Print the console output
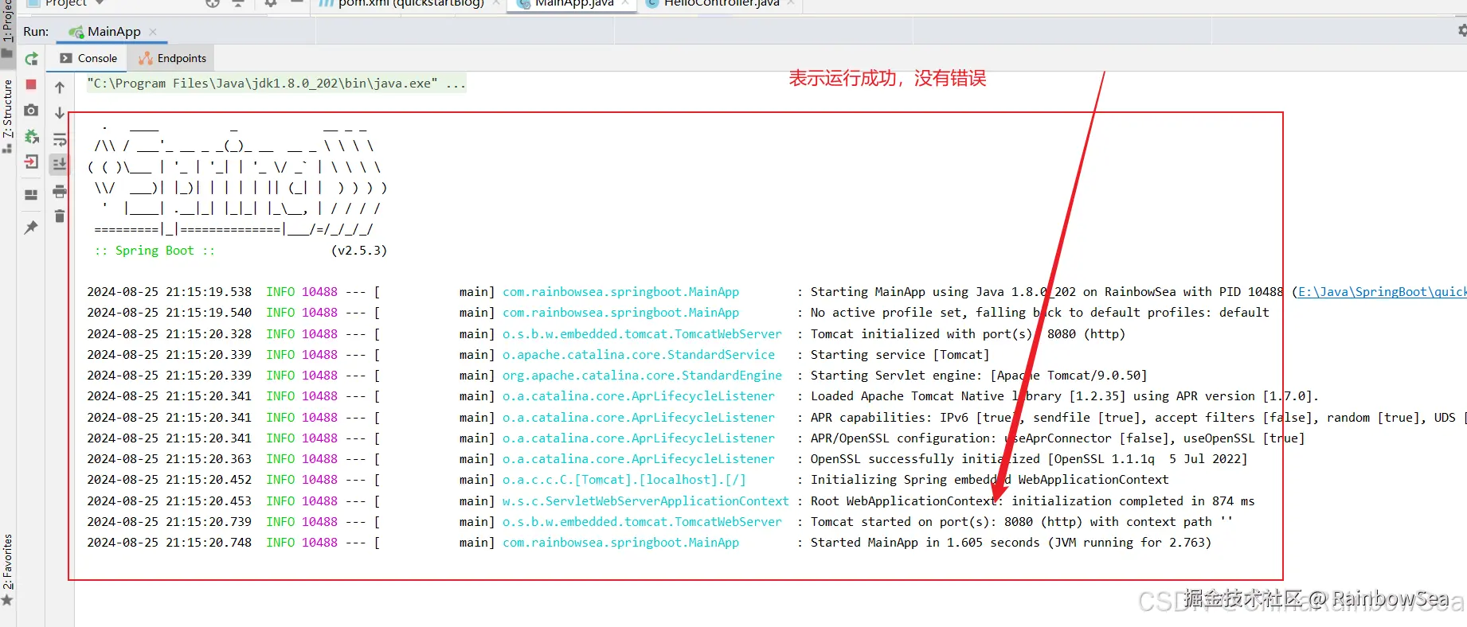The width and height of the screenshot is (1467, 627). click(60, 191)
